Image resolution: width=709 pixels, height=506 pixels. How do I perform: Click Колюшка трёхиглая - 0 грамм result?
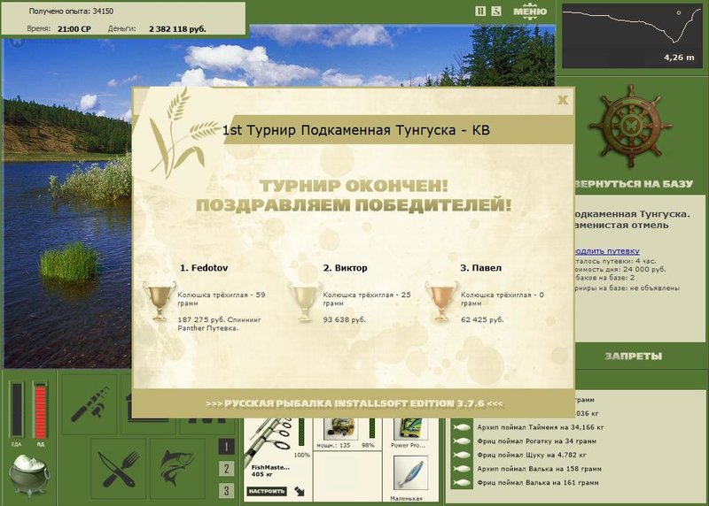503,299
